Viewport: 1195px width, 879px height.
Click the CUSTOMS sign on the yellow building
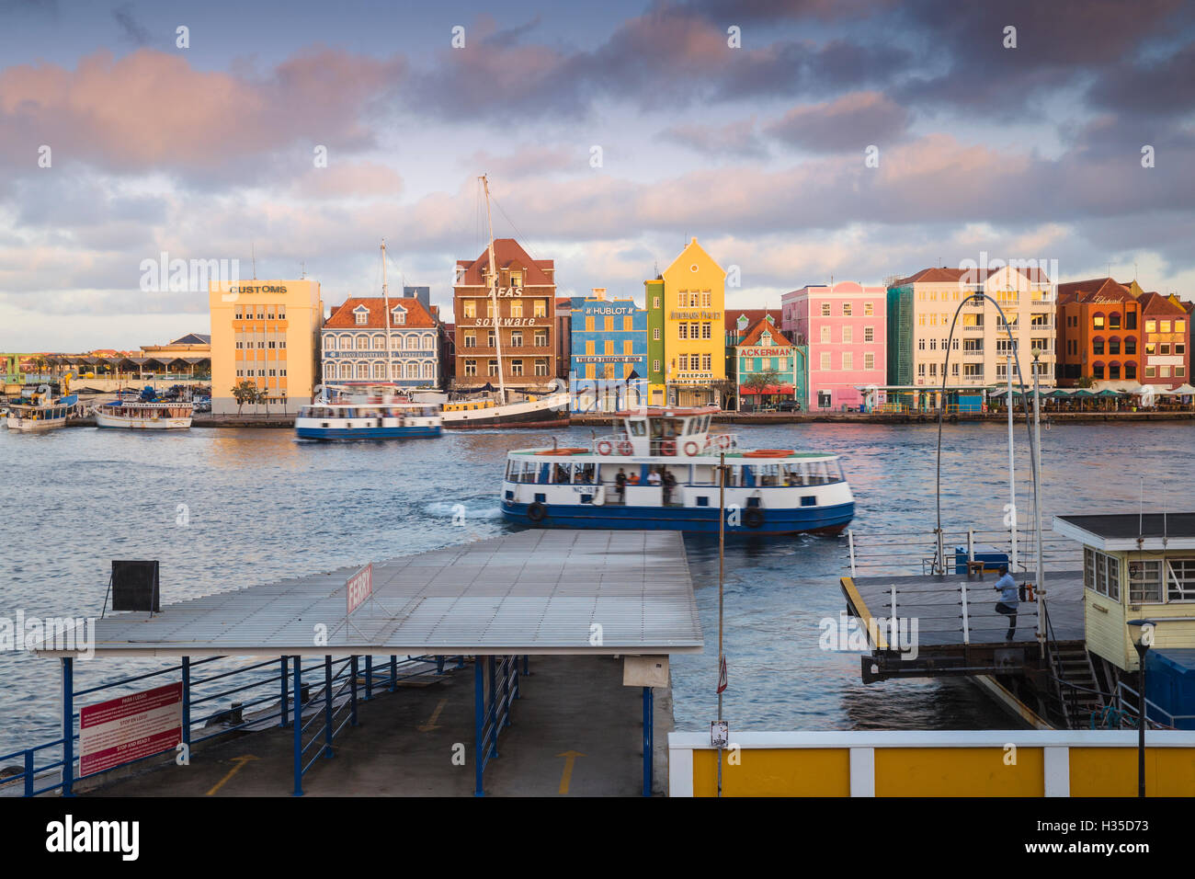258,289
